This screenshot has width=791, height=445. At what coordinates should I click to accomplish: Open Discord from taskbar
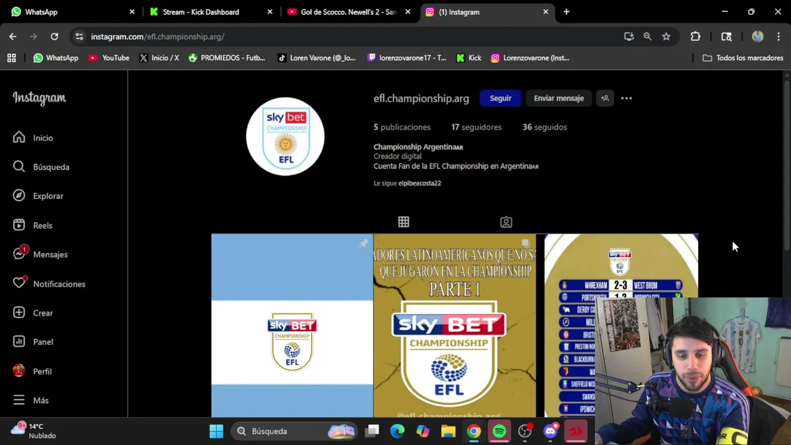pyautogui.click(x=550, y=431)
